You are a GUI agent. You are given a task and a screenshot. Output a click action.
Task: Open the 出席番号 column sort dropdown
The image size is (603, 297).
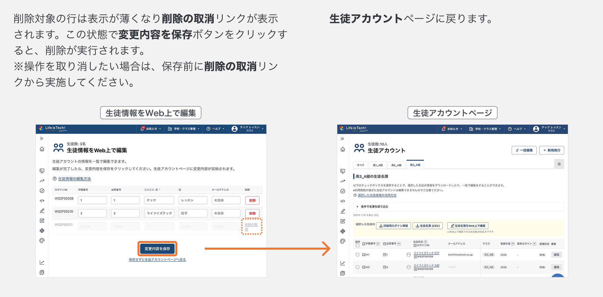pos(399,244)
